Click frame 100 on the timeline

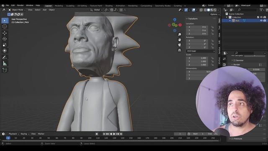pos(90,138)
